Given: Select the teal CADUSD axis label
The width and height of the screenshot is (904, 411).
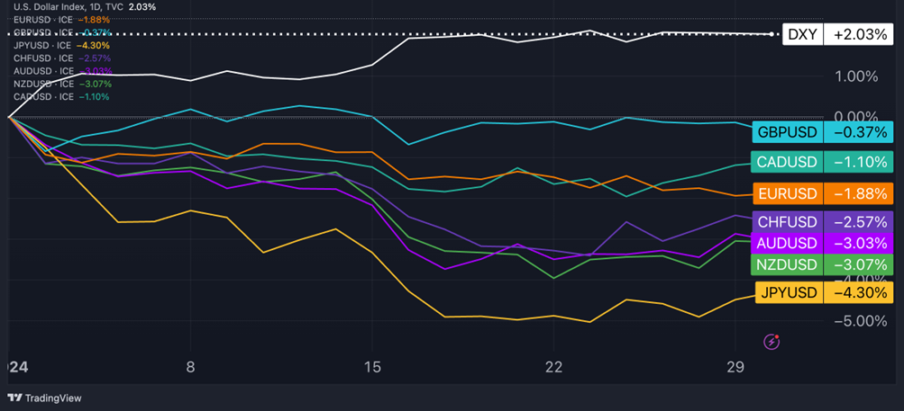Looking at the screenshot, I should (x=786, y=162).
